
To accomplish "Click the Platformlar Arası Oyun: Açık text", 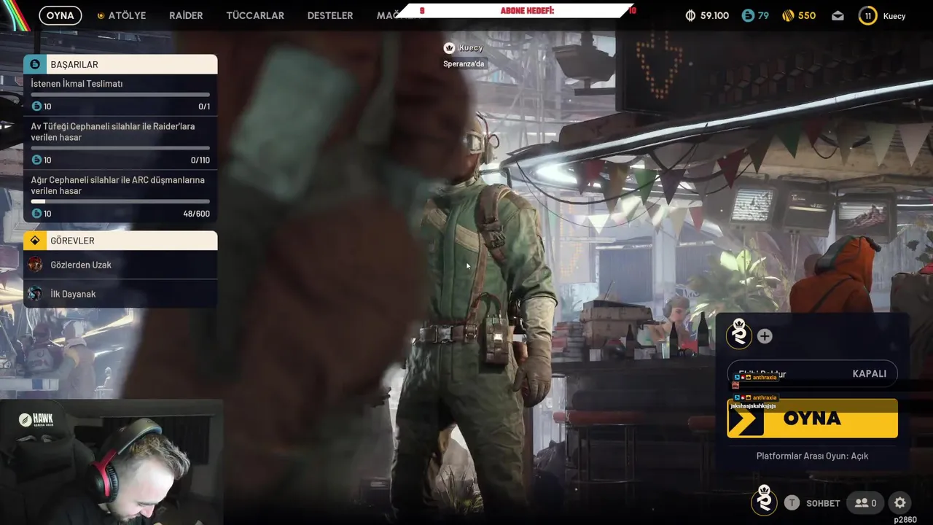I will coord(812,456).
